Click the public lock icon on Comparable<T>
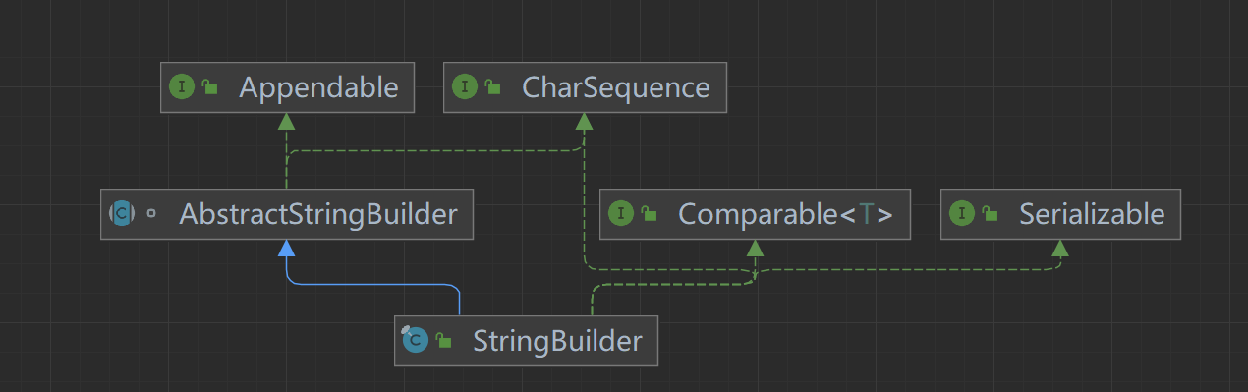1248x392 pixels. 649,213
